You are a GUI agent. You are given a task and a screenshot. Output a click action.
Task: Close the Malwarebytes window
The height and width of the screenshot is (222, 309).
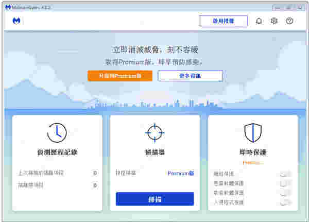point(300,8)
